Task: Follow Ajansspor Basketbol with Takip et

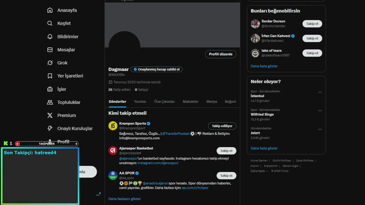Action: (226, 151)
